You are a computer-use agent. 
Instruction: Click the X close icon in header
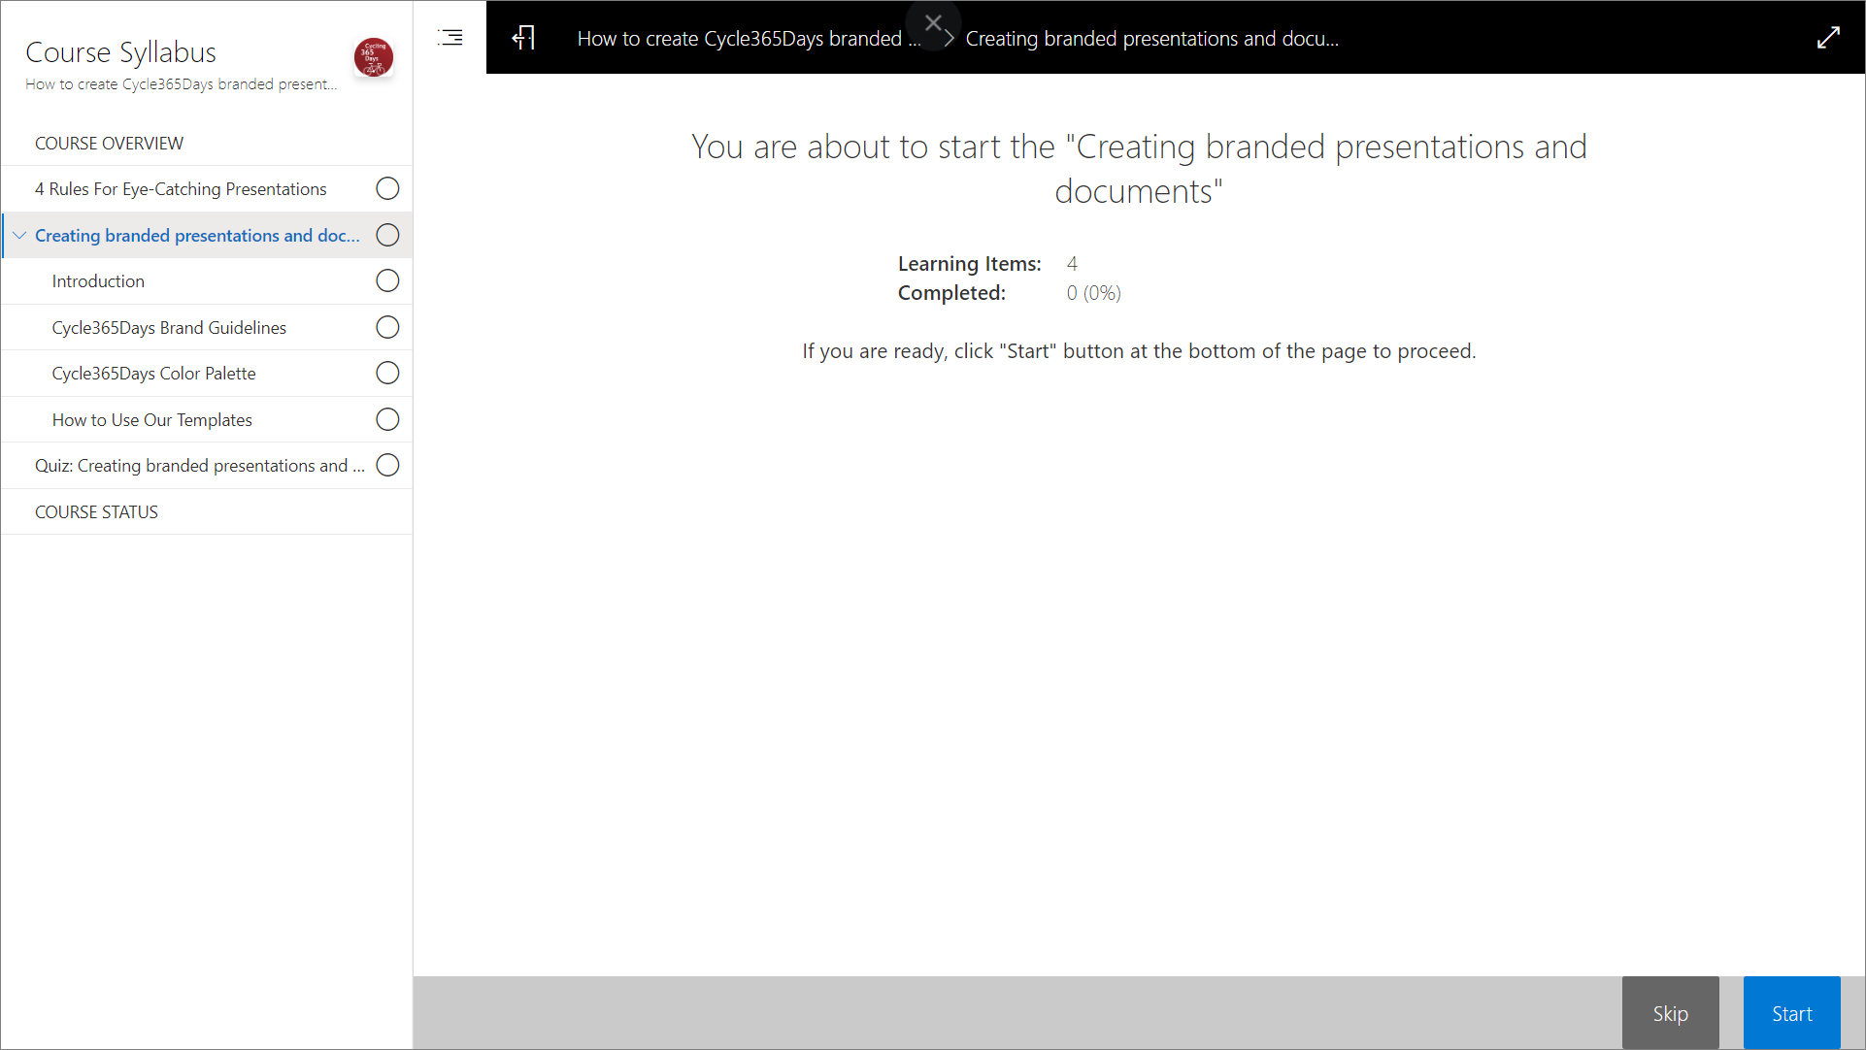coord(933,23)
